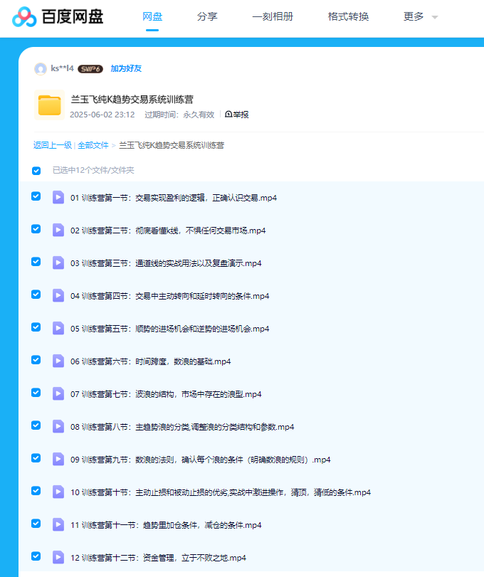The width and height of the screenshot is (484, 577).
Task: Click 返回上一级 breadcrumb link
Action: click(x=52, y=145)
